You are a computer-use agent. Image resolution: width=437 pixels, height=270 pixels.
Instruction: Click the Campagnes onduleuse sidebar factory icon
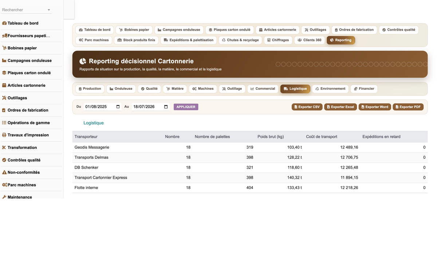click(4, 61)
